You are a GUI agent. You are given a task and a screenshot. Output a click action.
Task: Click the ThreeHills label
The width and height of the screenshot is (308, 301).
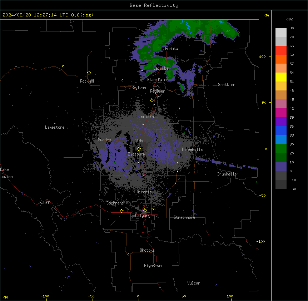point(192,149)
